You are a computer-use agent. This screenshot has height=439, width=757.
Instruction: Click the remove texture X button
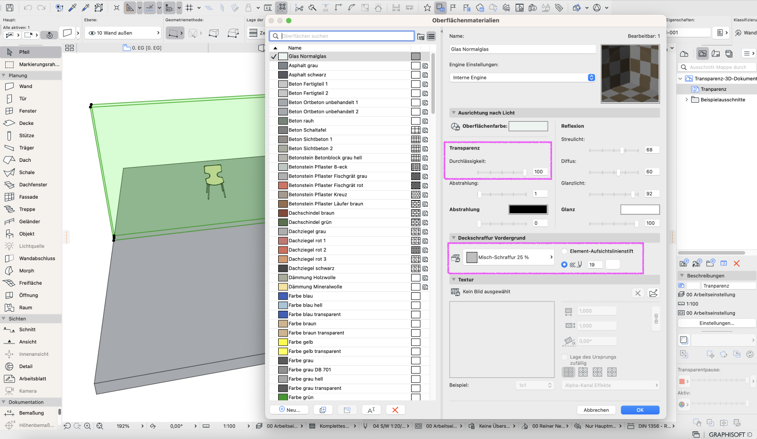(x=638, y=293)
